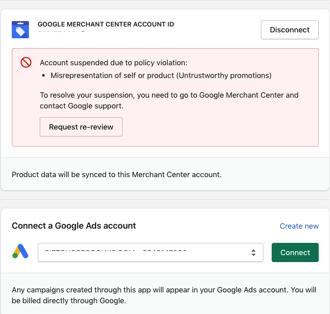The width and height of the screenshot is (330, 314).
Task: Click the Google Merchant Center Account ID heading
Action: [x=105, y=24]
